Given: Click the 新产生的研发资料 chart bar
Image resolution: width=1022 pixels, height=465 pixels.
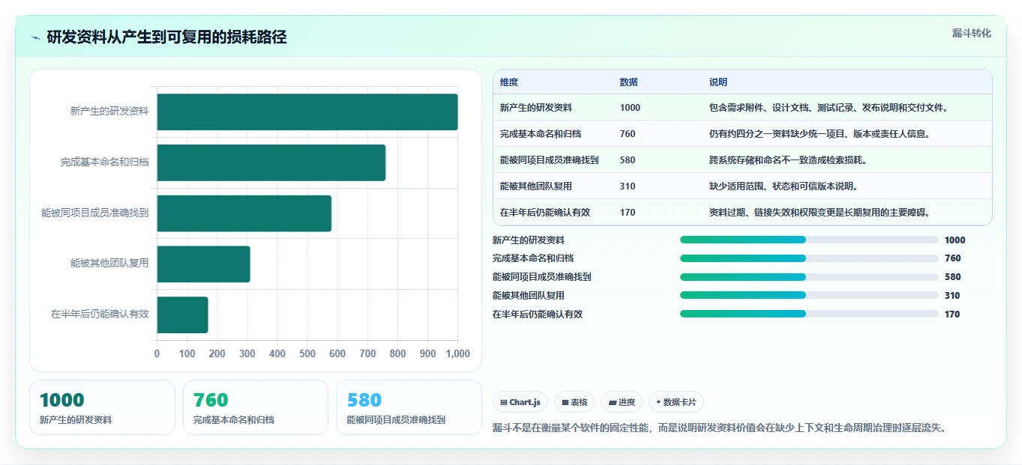Looking at the screenshot, I should [x=307, y=112].
